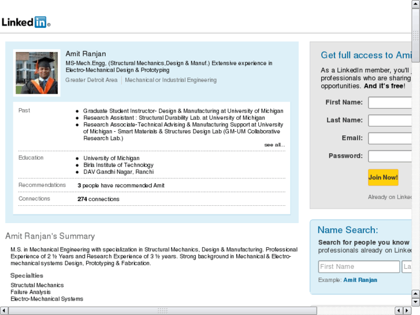Click the vertical scrollbar up arrow at top
The width and height of the screenshot is (420, 315).
415,3
